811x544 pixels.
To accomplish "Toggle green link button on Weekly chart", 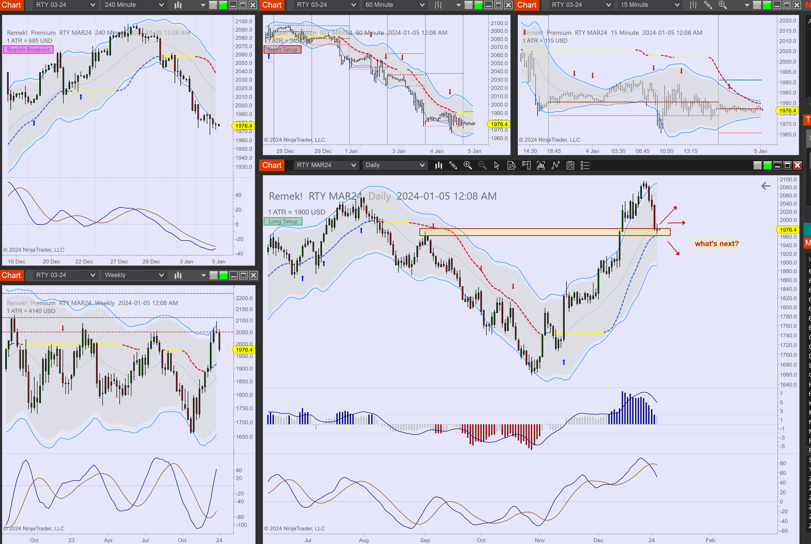I will (224, 276).
